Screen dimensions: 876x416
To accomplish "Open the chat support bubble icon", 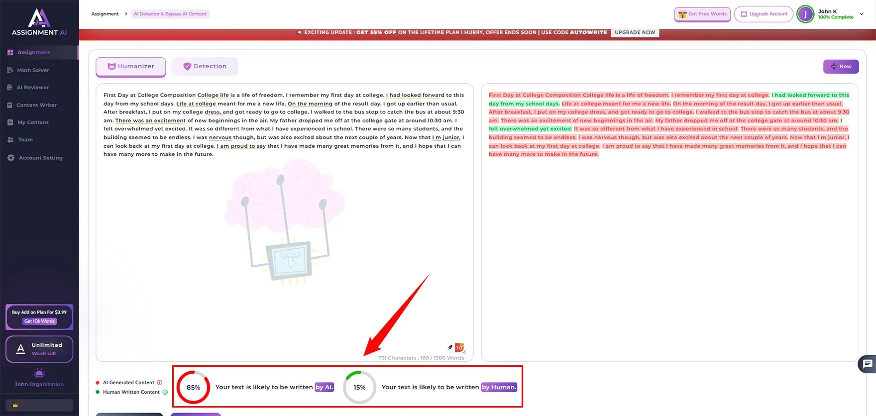I will 868,364.
